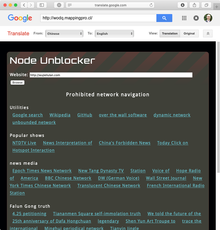220x230 pixels.
Task: Collapse the Translate toolbar with chevron
Action: [208, 33]
